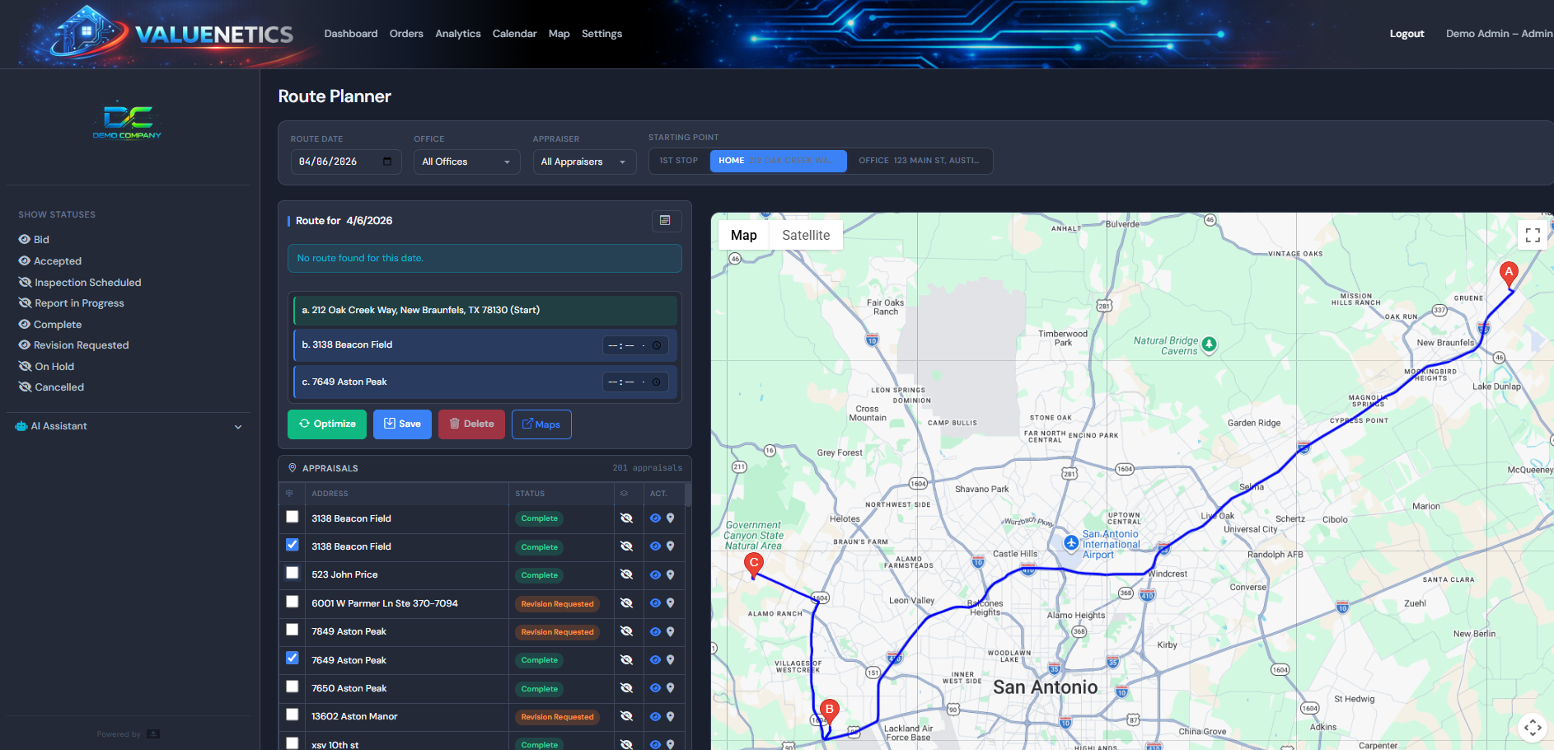Viewport: 1554px width, 750px height.
Task: Click the Appraisals pin icon in panel header
Action: point(293,467)
